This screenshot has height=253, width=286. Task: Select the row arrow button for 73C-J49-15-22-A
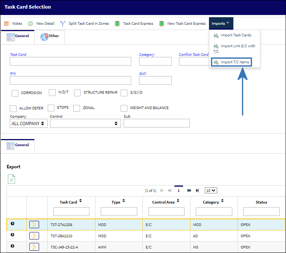pos(34,247)
